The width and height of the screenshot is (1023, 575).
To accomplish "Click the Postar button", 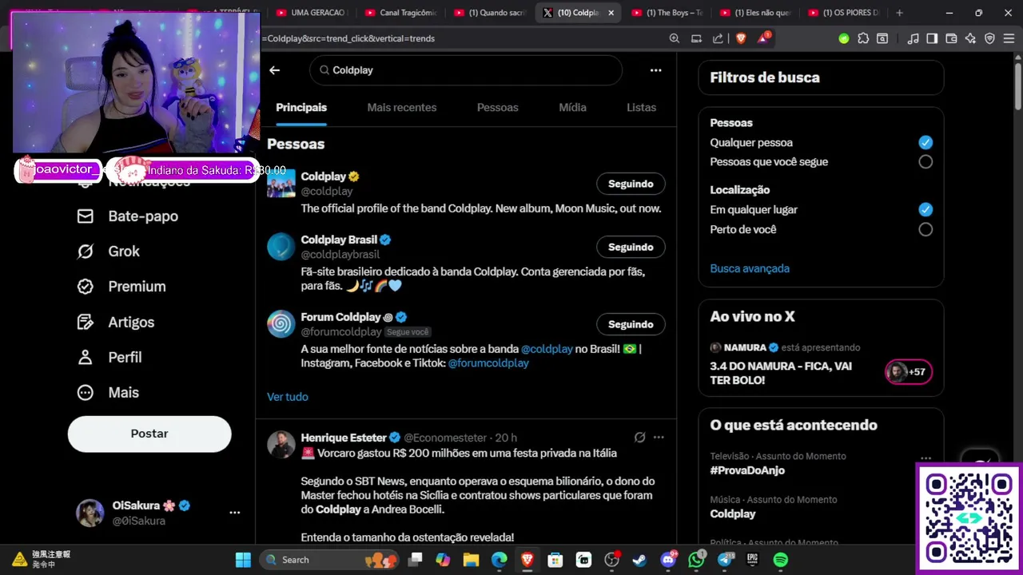I will coord(149,434).
